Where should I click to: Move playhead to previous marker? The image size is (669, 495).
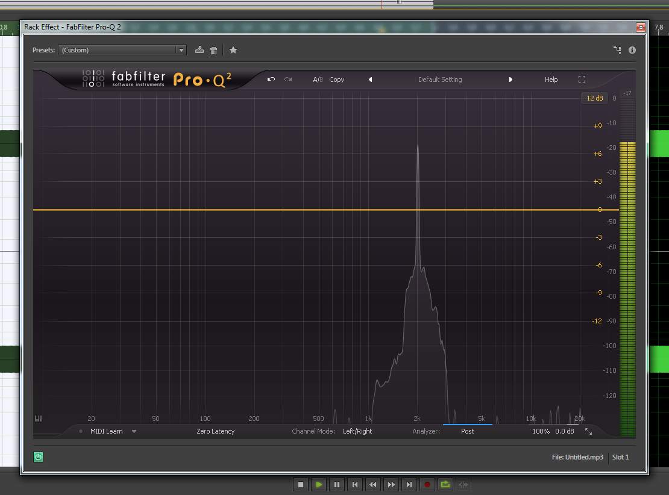click(x=354, y=484)
